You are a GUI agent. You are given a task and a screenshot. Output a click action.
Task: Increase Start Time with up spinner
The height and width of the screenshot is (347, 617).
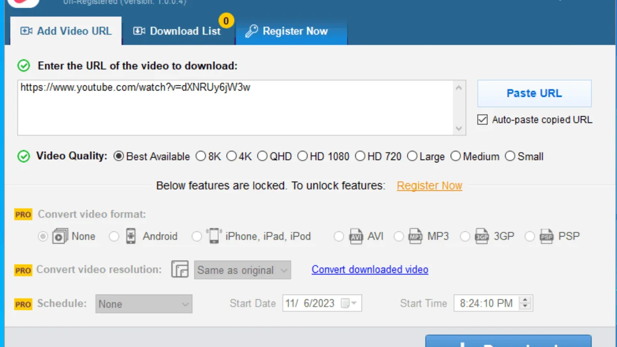point(525,299)
